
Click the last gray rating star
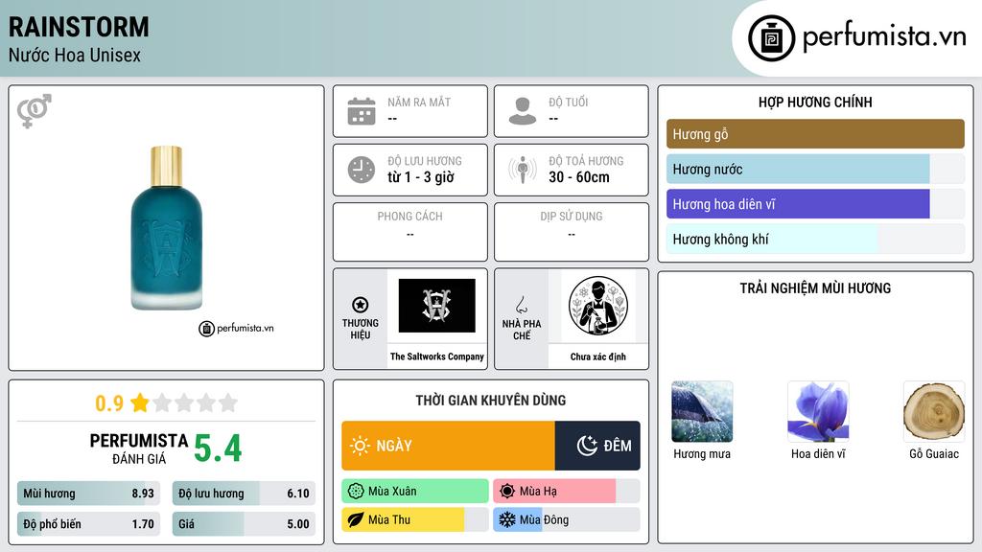pos(228,402)
